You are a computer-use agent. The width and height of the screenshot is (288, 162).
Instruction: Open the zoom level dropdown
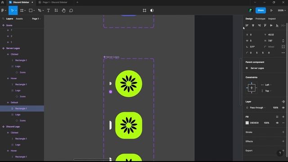click(282, 10)
